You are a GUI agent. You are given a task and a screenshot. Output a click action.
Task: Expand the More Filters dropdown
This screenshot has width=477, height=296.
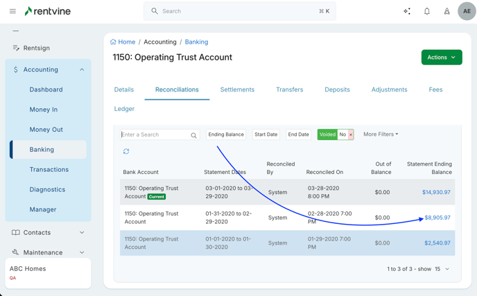tap(381, 134)
